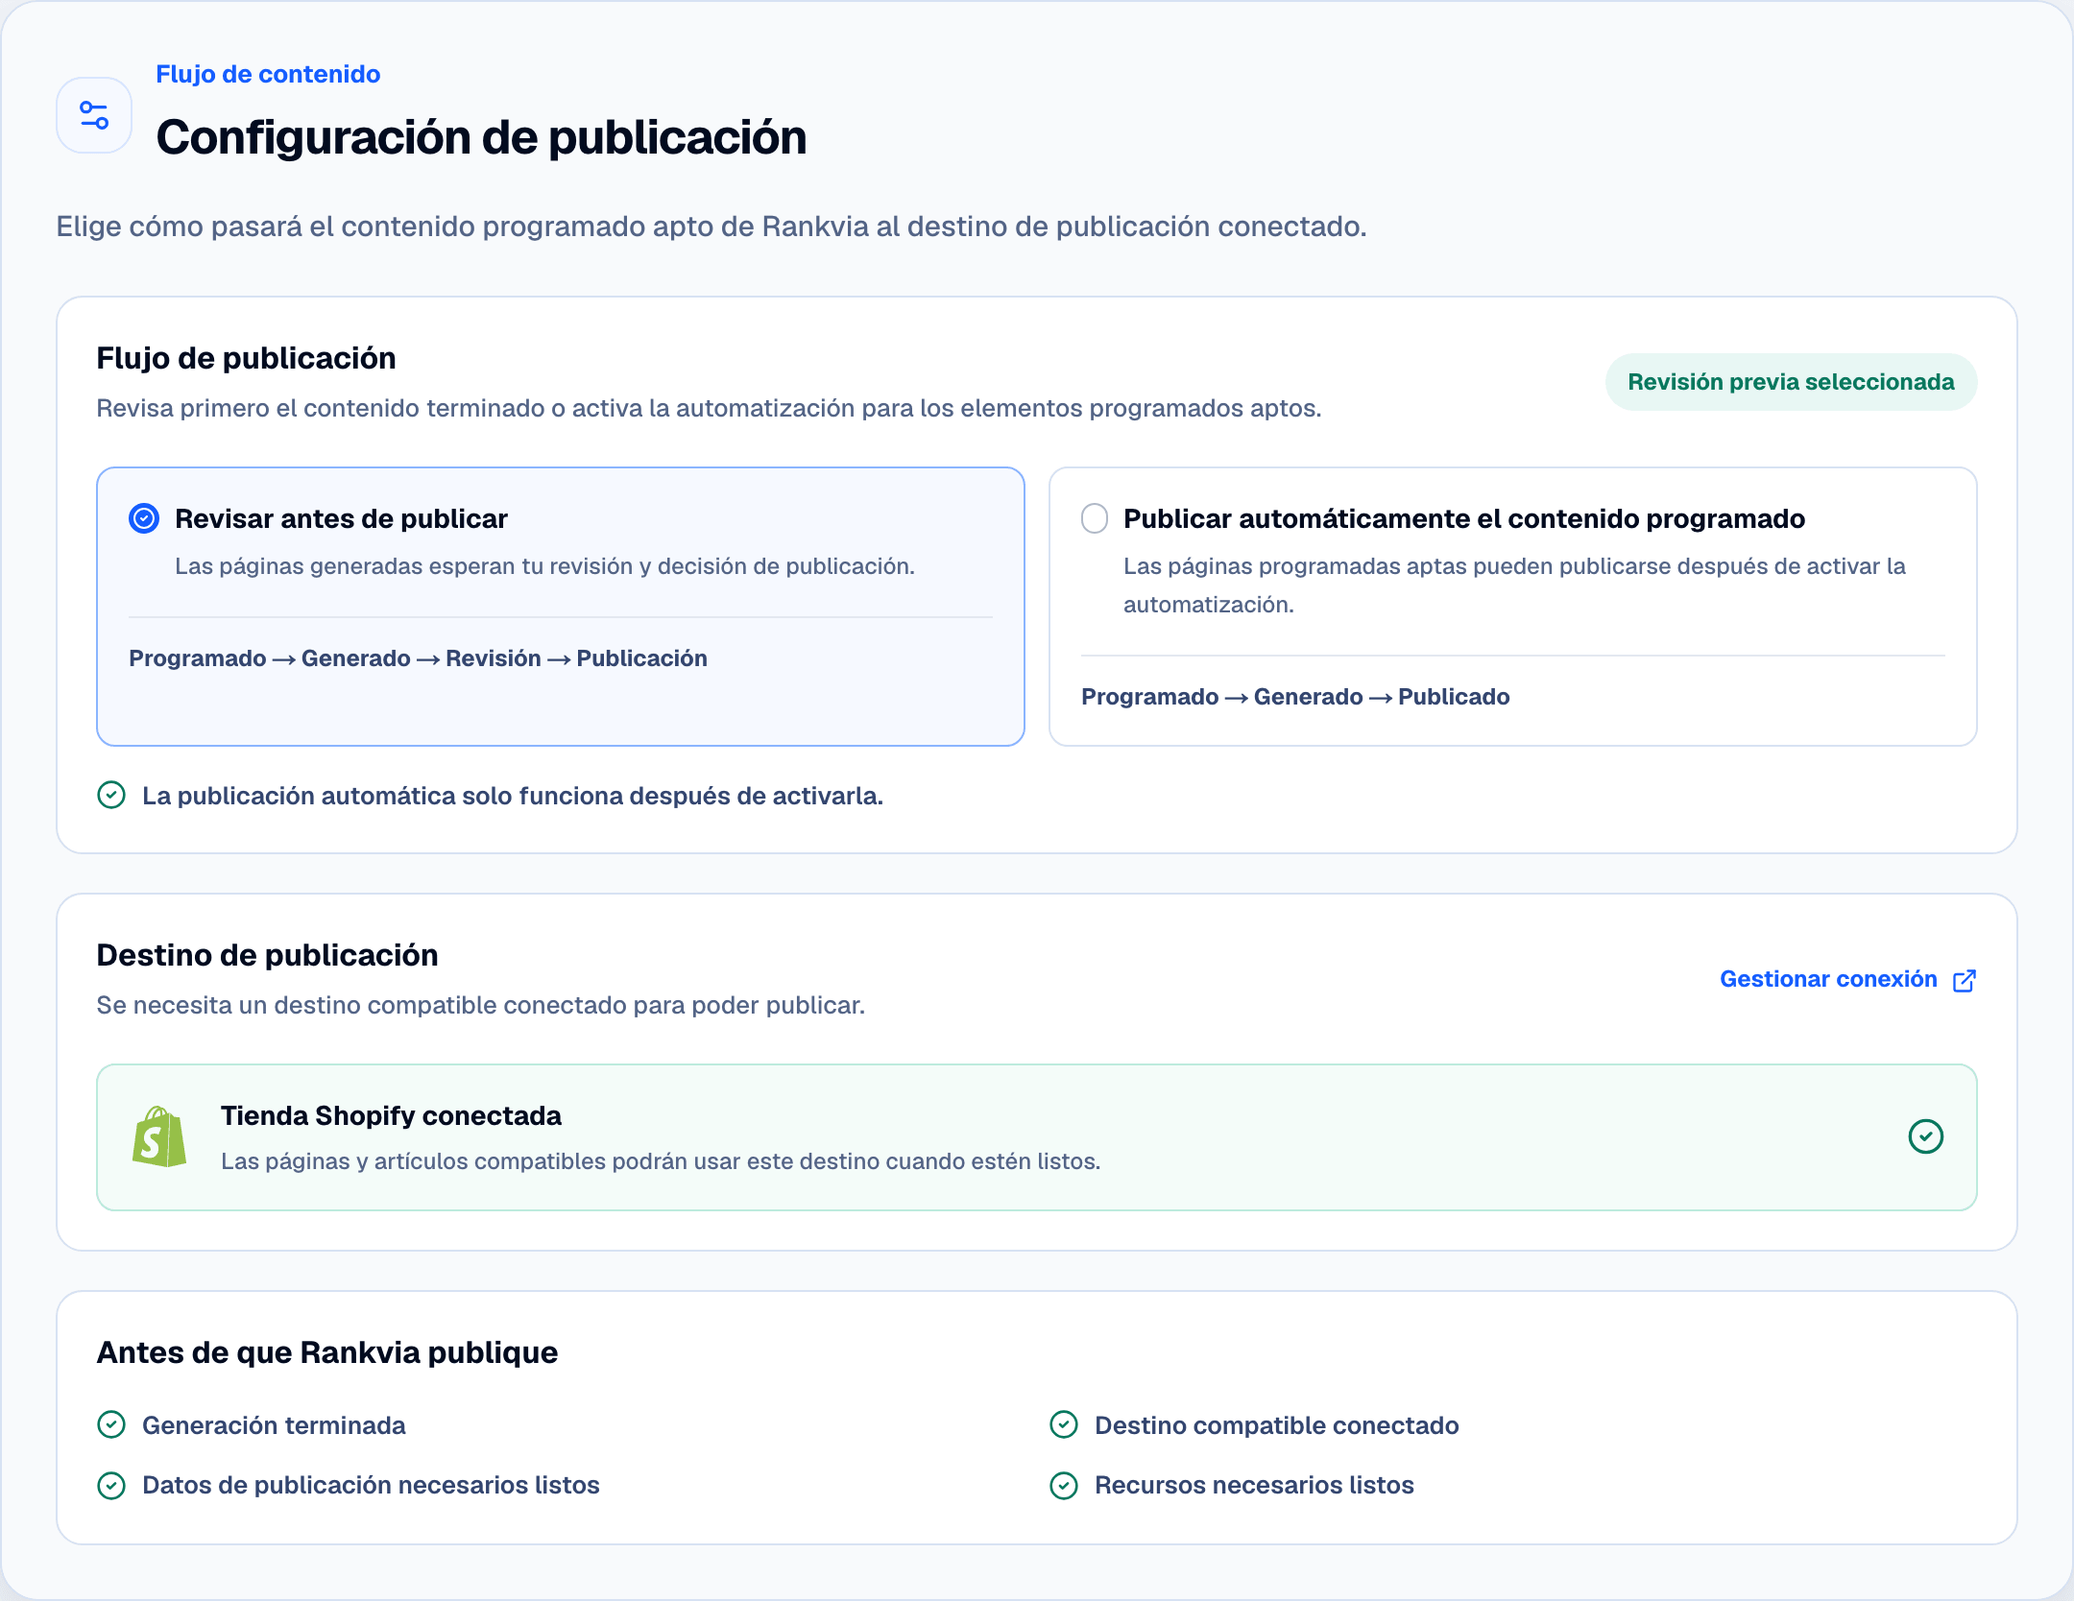Click the 'Datos de publicación necesarios listos' text
This screenshot has height=1601, width=2074.
tap(371, 1485)
